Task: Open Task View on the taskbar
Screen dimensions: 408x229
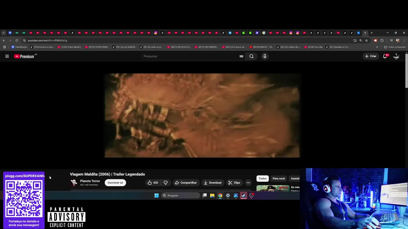Action: [205, 196]
